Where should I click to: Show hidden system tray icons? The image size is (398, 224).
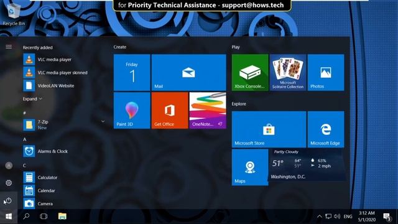[x=320, y=217]
